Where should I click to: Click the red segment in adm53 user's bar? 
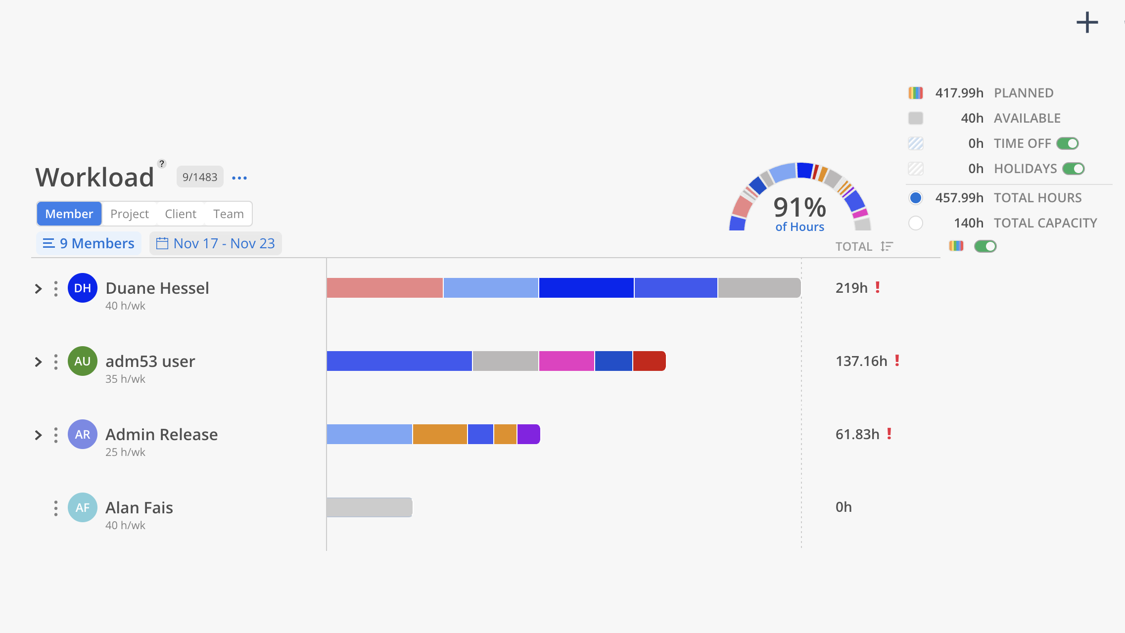(649, 361)
